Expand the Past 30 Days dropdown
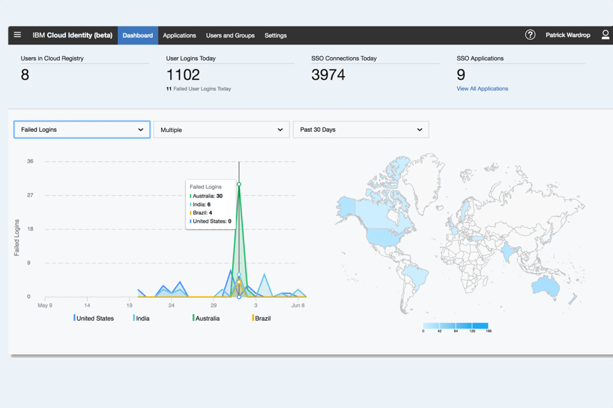This screenshot has width=613, height=408. click(360, 130)
